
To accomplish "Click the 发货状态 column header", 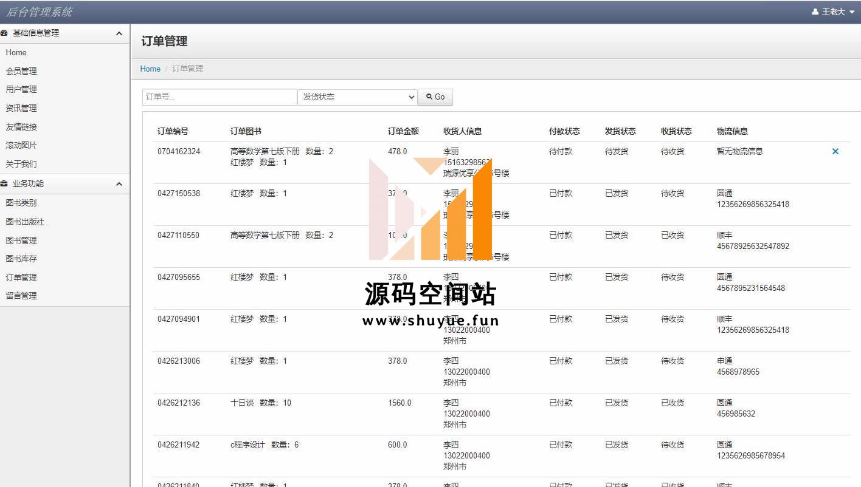I will 620,131.
